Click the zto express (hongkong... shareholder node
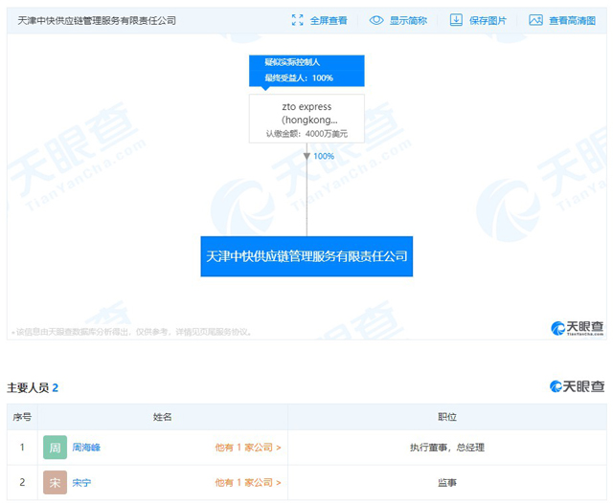The height and width of the screenshot is (503, 613). click(x=306, y=119)
